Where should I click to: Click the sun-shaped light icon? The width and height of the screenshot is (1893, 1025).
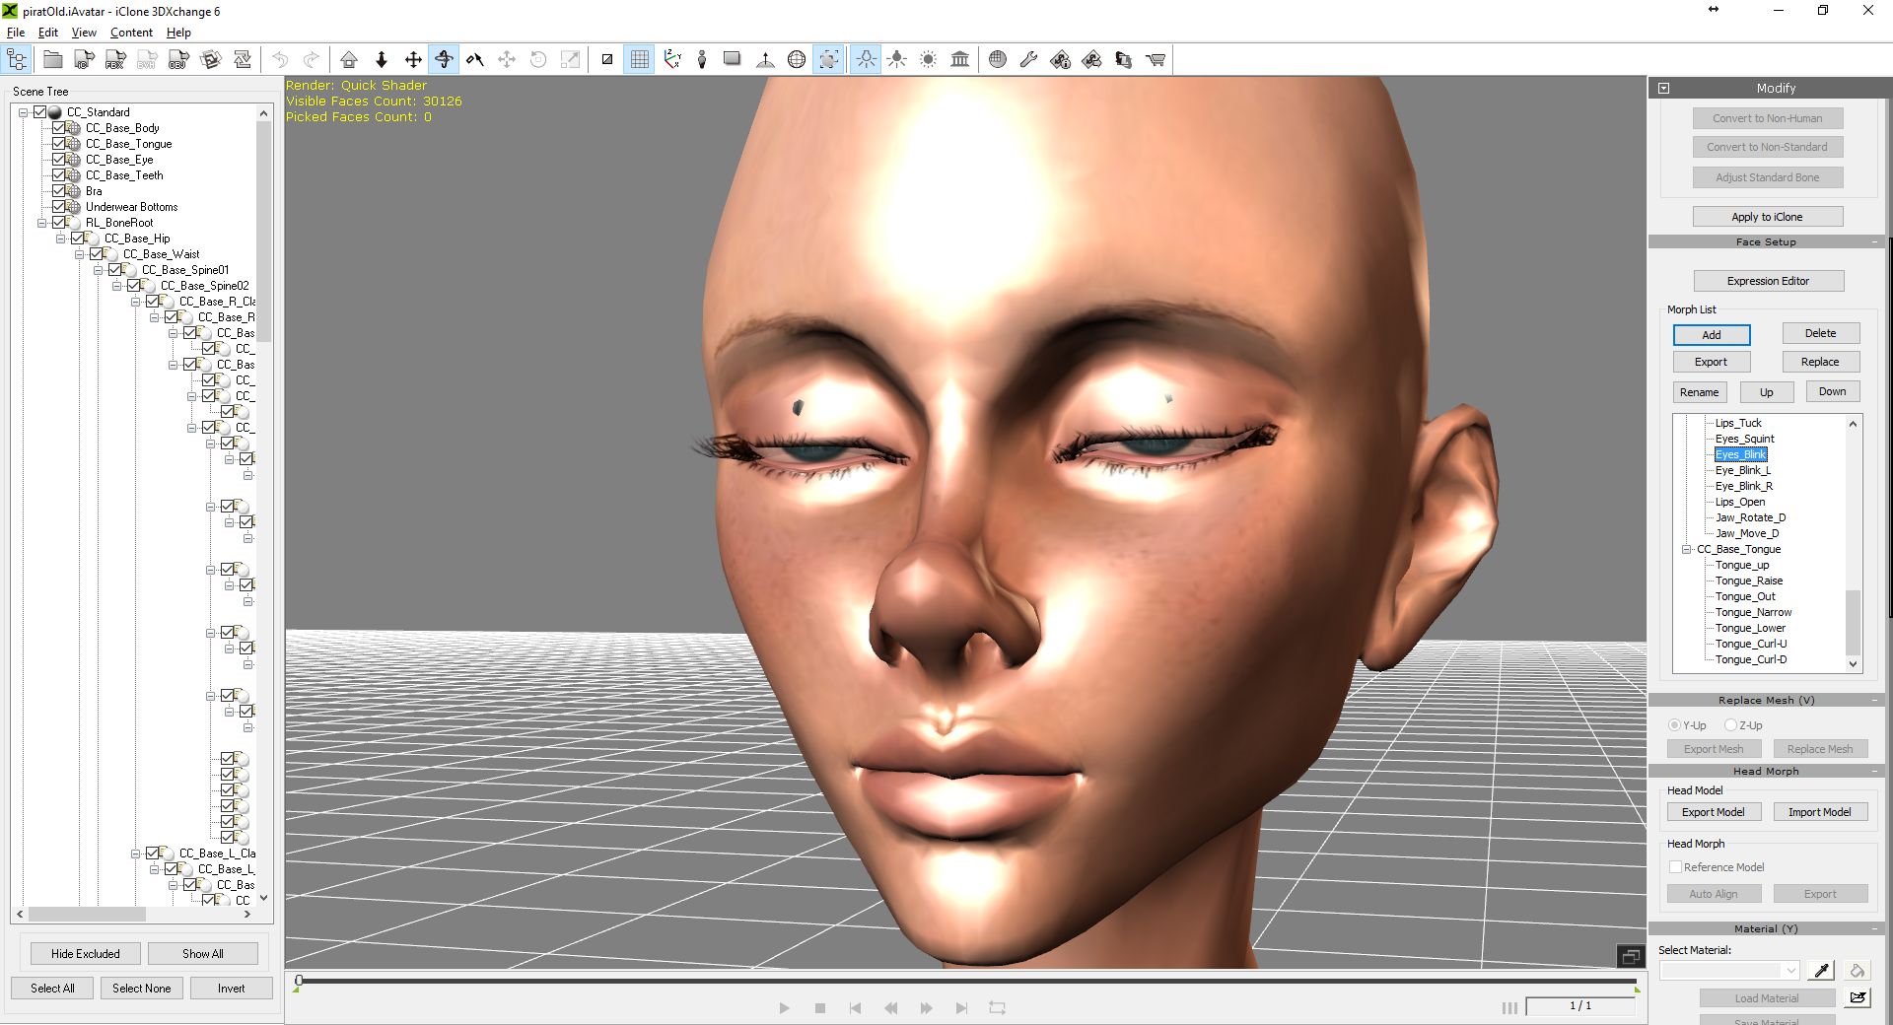929,60
